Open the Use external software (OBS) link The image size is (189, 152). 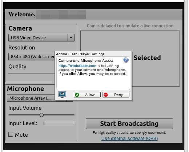point(129,139)
